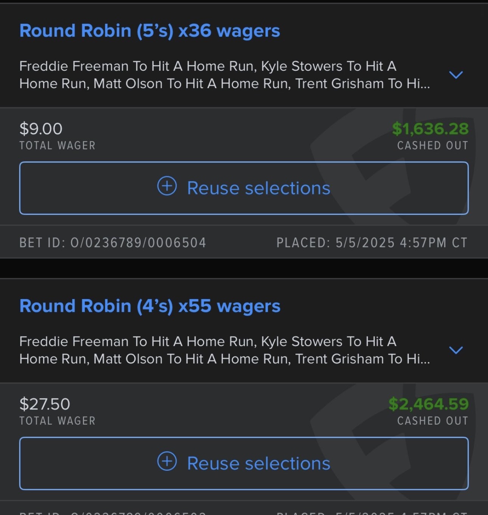Image resolution: width=488 pixels, height=515 pixels.
Task: Click the plus icon on the Round Robin (4's) Reuse selections button
Action: point(167,461)
